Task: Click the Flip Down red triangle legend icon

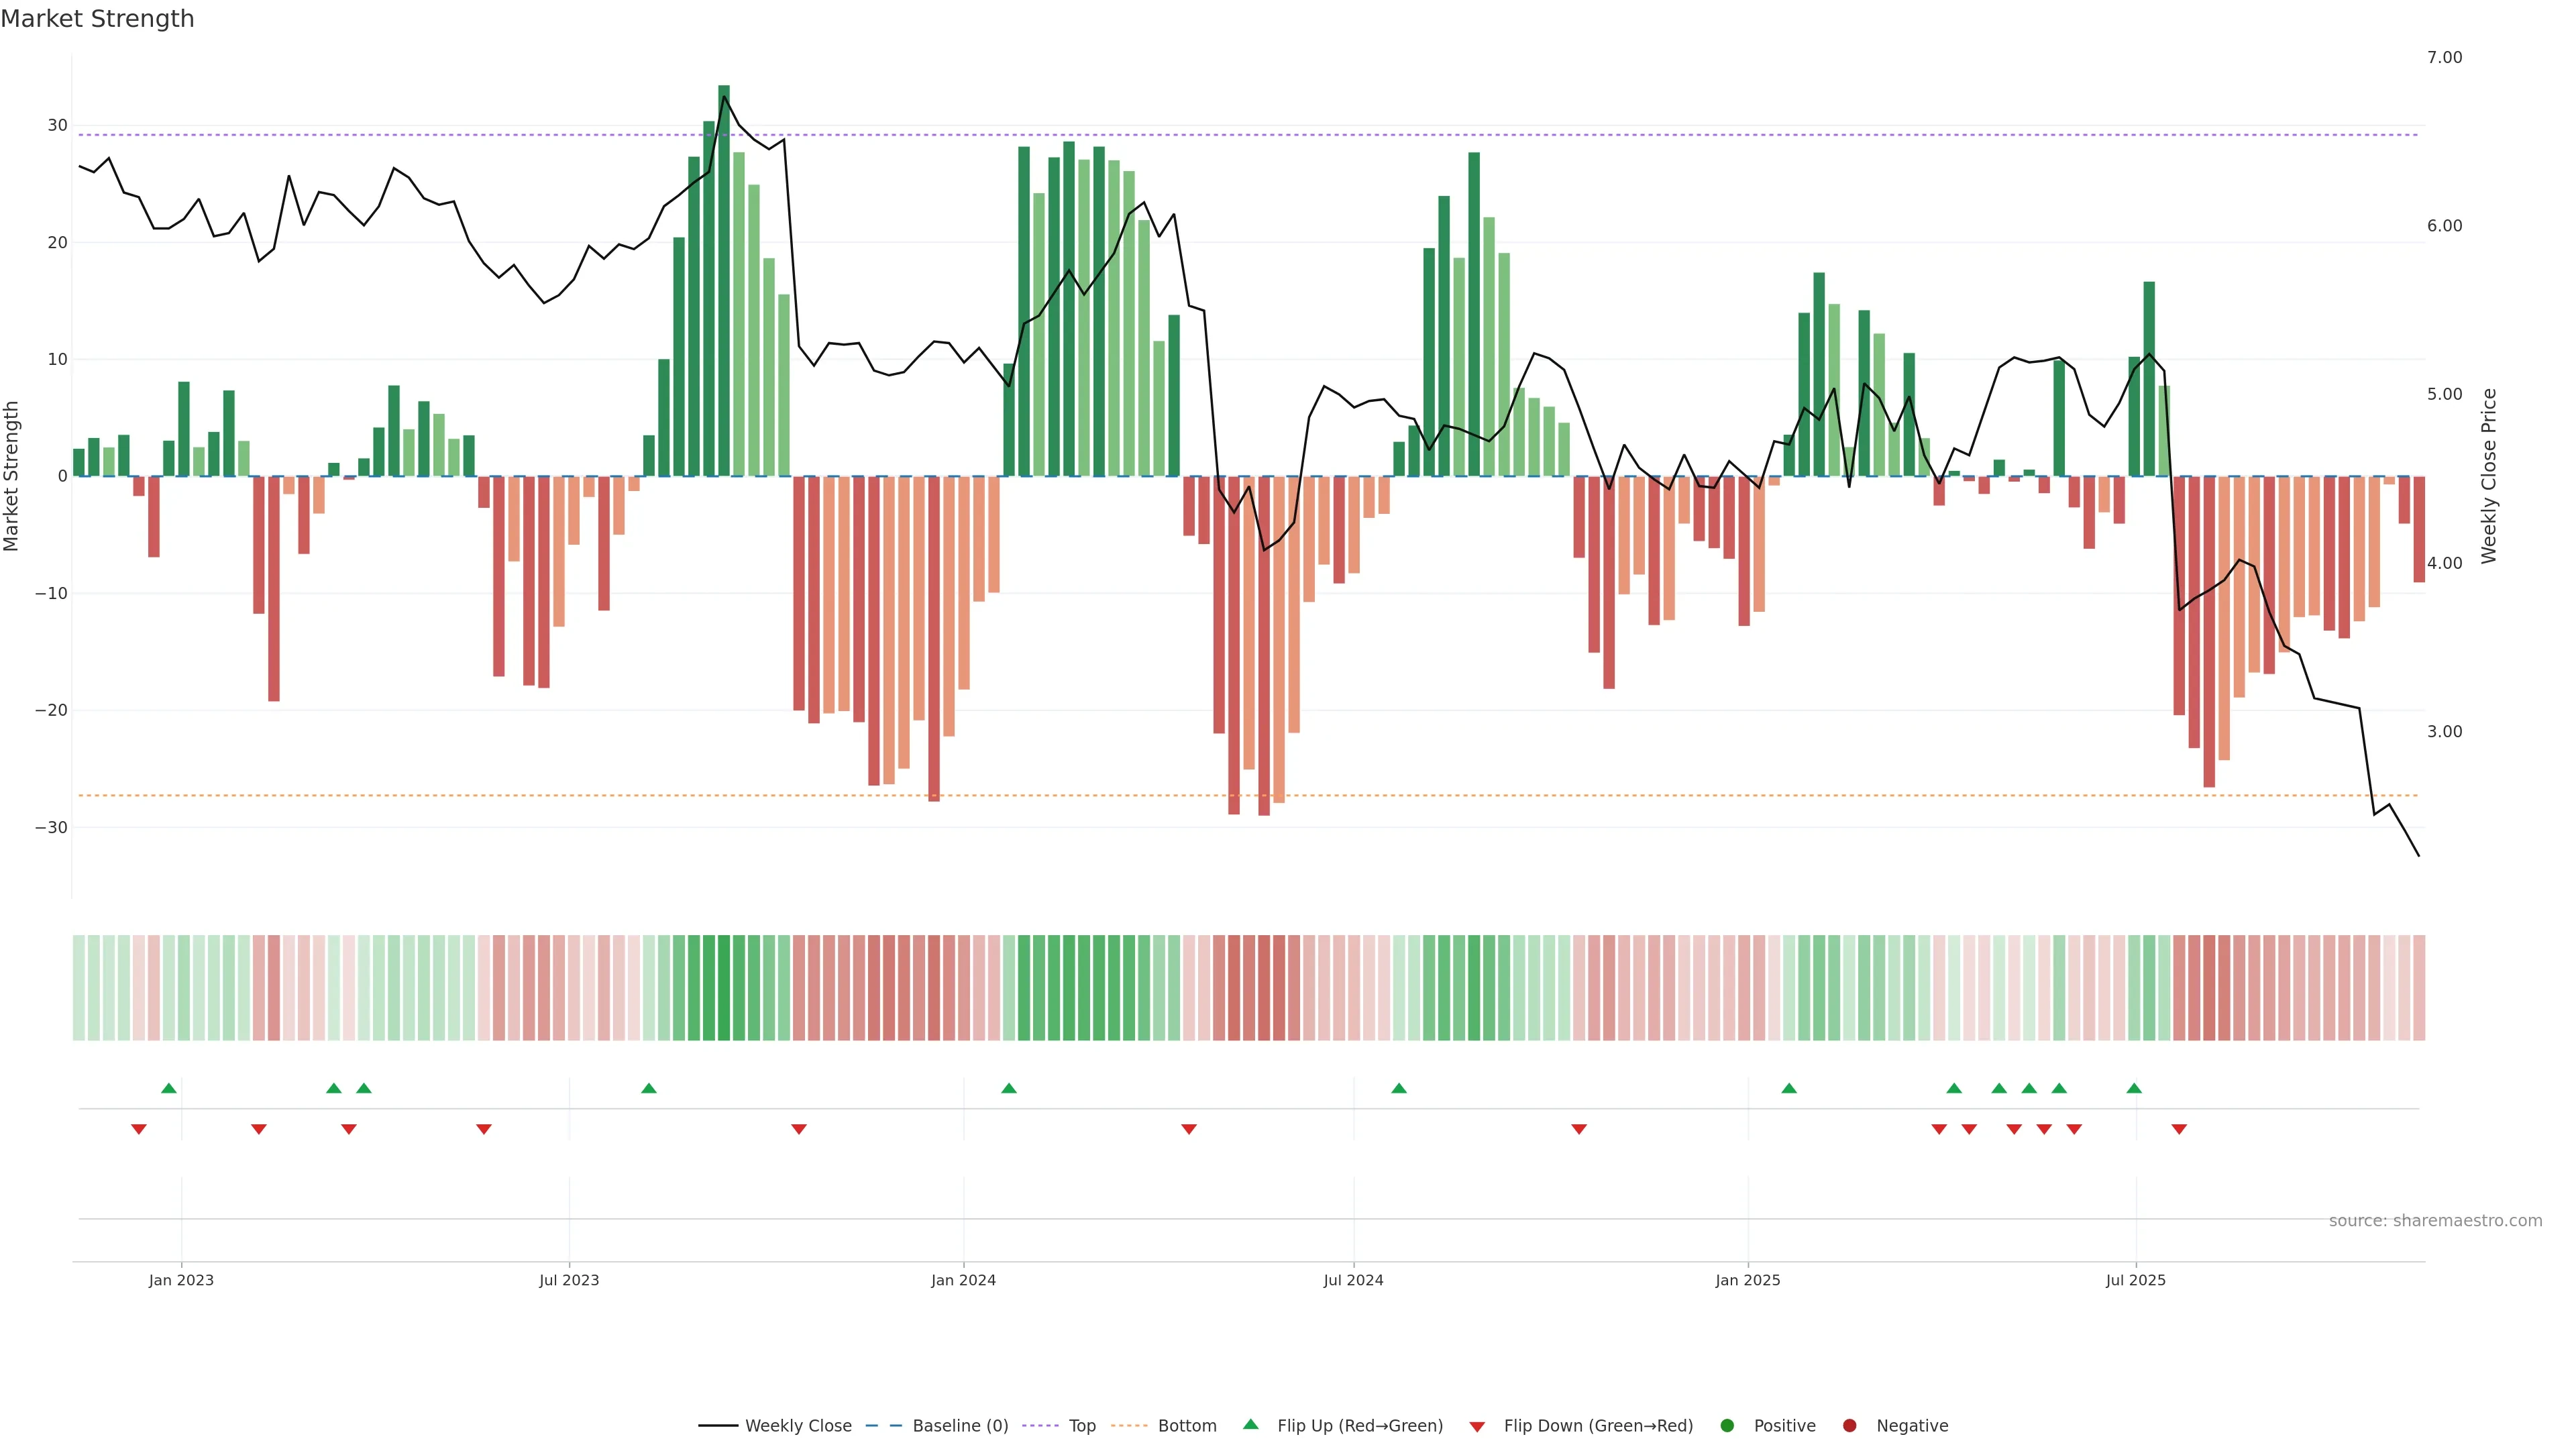Action: coord(1476,1426)
